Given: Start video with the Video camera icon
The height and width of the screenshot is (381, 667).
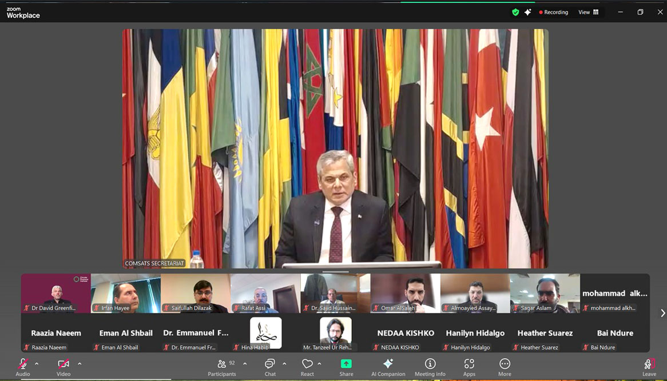Looking at the screenshot, I should click(x=63, y=364).
